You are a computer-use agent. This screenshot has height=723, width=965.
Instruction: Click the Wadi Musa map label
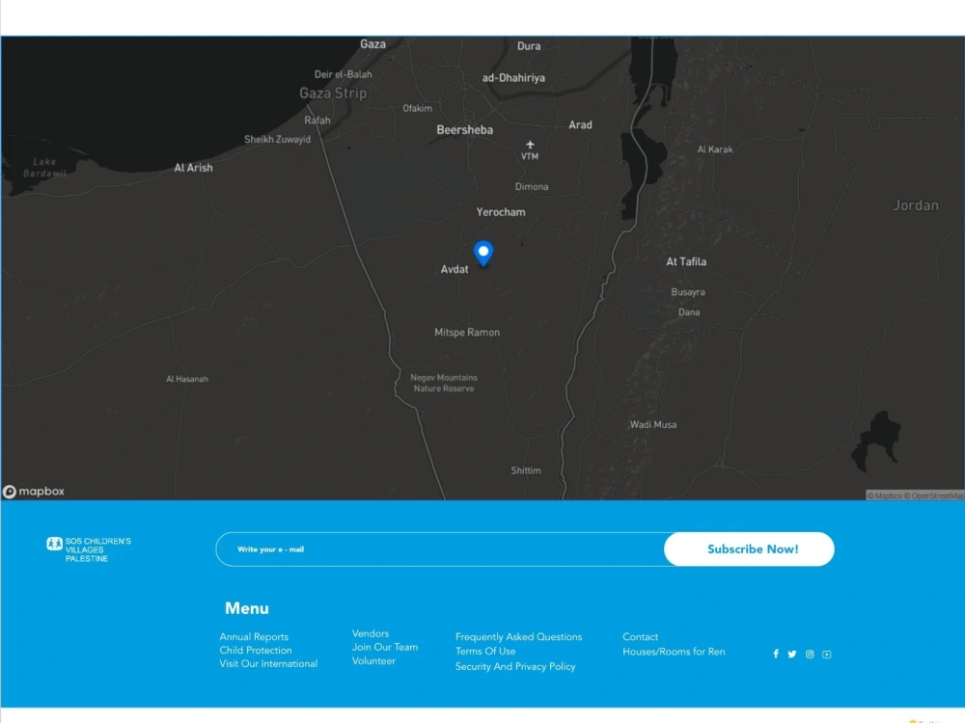[653, 425]
